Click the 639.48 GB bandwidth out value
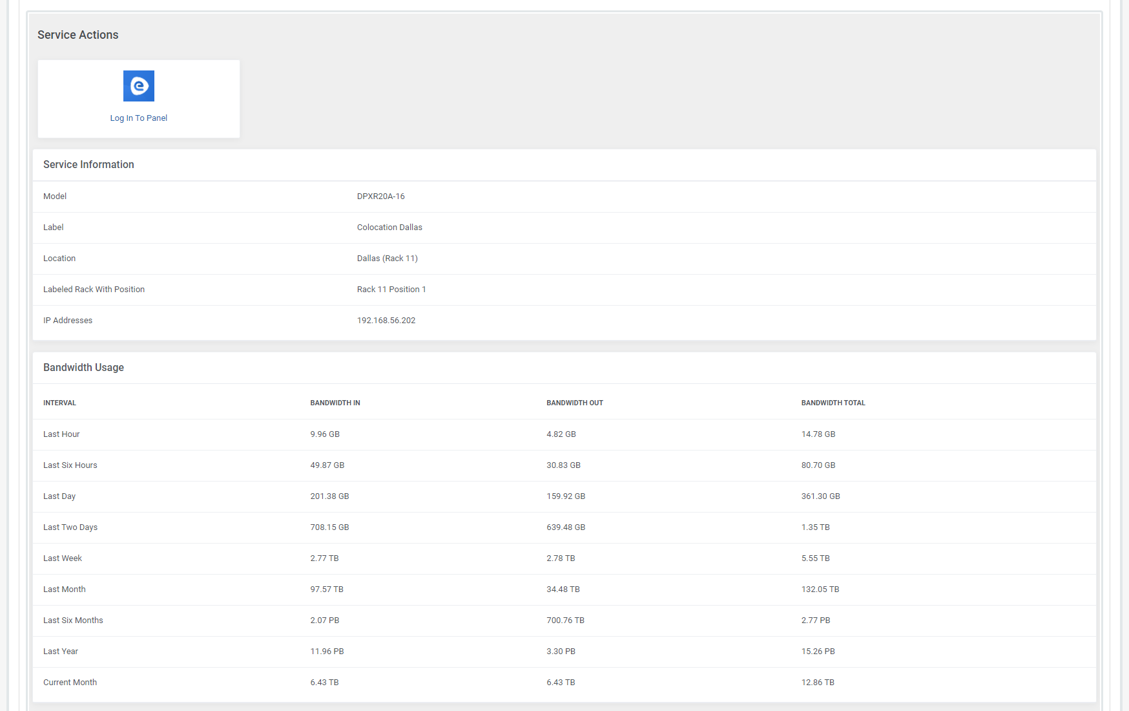Viewport: 1129px width, 711px height. click(566, 527)
